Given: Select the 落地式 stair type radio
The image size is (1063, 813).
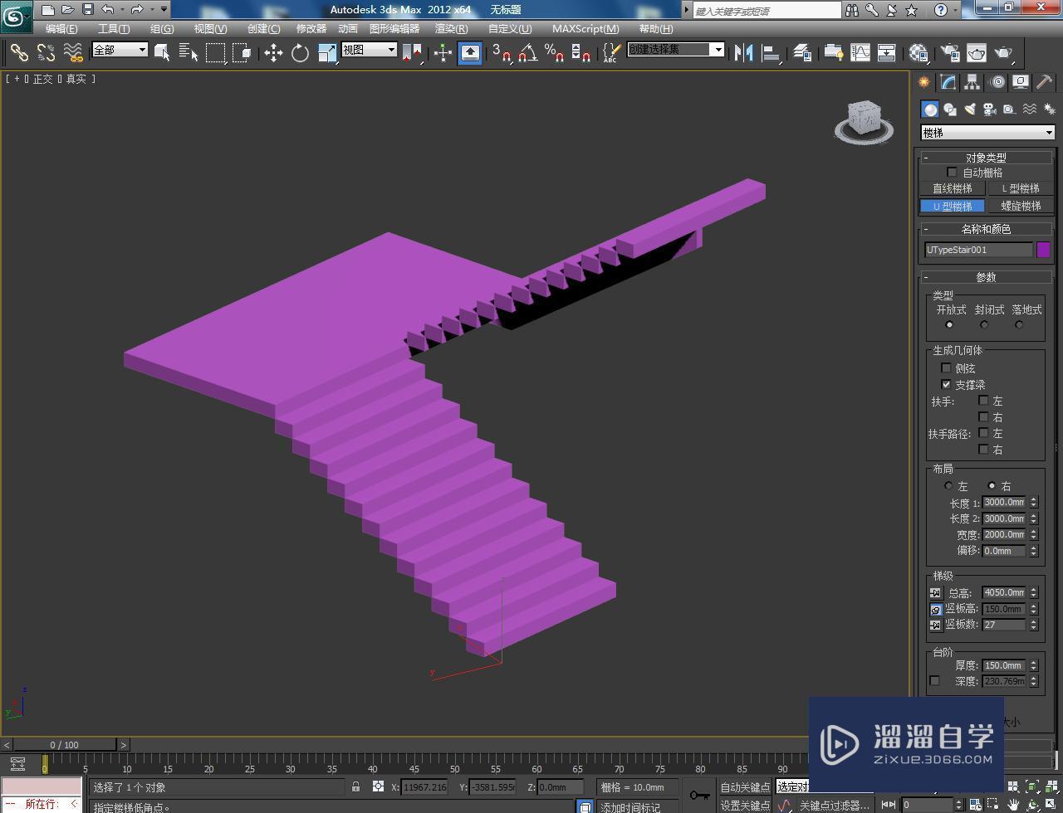Looking at the screenshot, I should tap(1019, 324).
